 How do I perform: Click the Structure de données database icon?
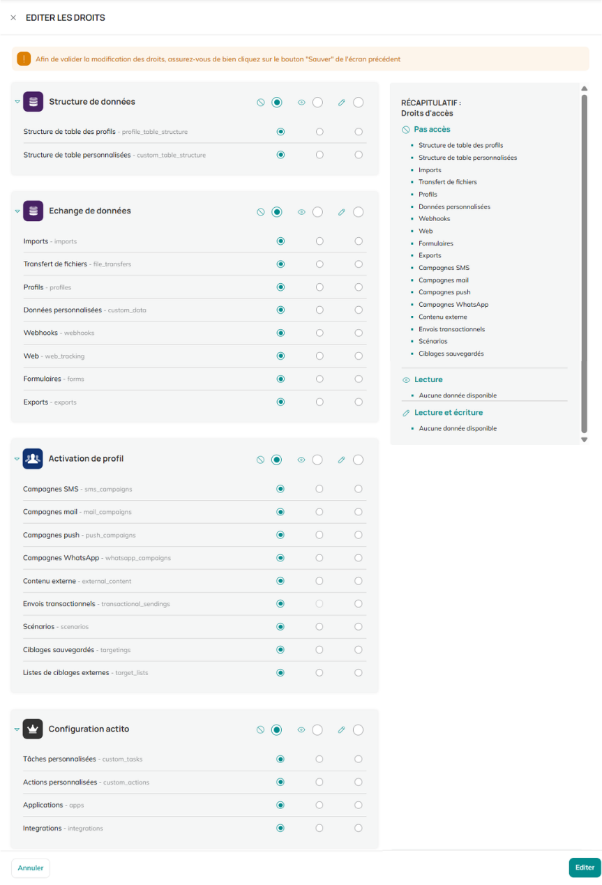[x=33, y=102]
